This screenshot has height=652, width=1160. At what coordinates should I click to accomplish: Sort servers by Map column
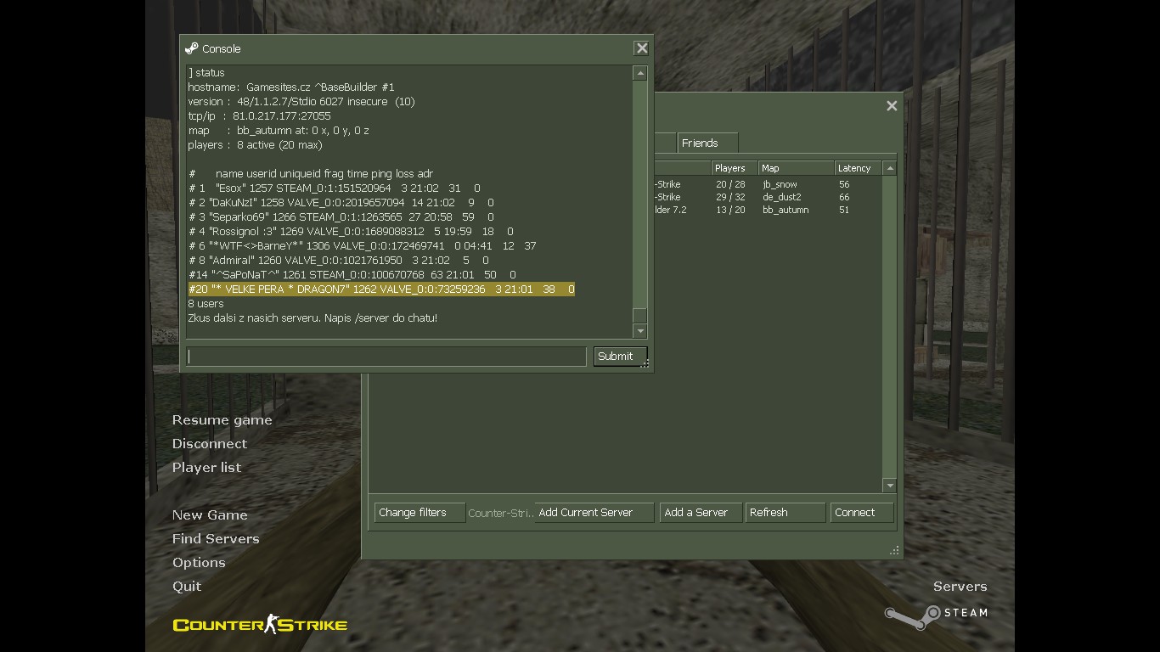(x=797, y=168)
